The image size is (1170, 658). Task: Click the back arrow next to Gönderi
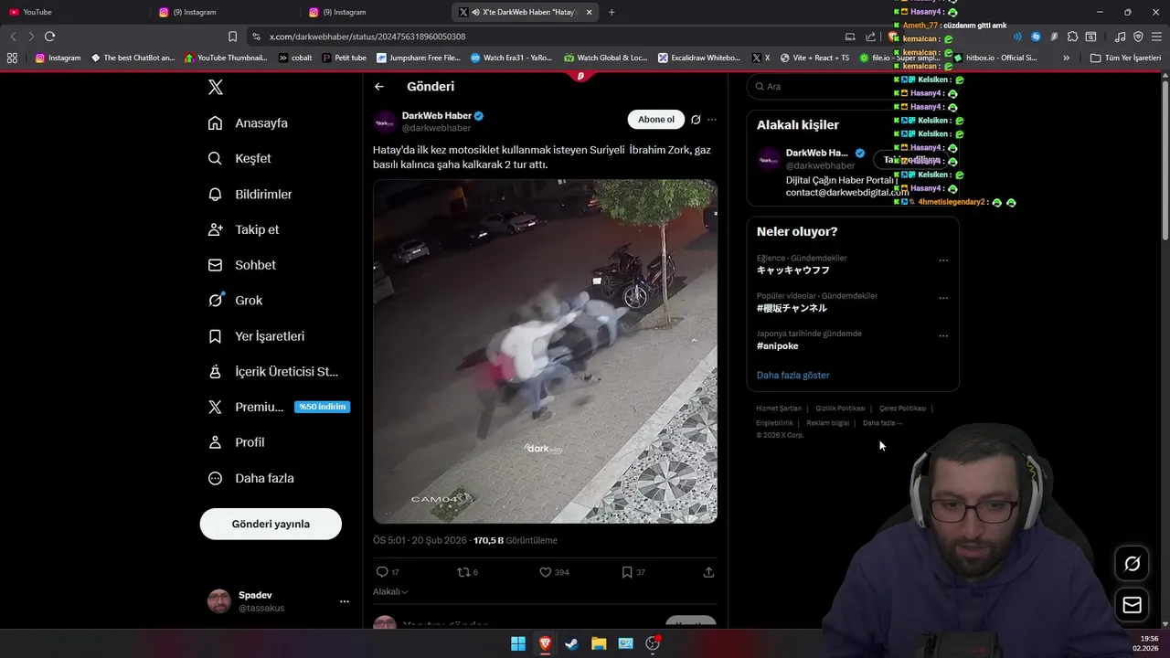click(x=379, y=87)
